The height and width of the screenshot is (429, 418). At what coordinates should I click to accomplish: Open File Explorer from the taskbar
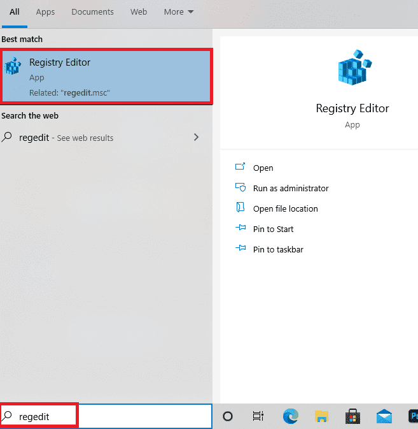click(322, 416)
